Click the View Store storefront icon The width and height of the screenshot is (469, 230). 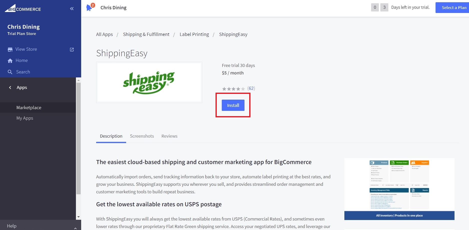pos(10,49)
